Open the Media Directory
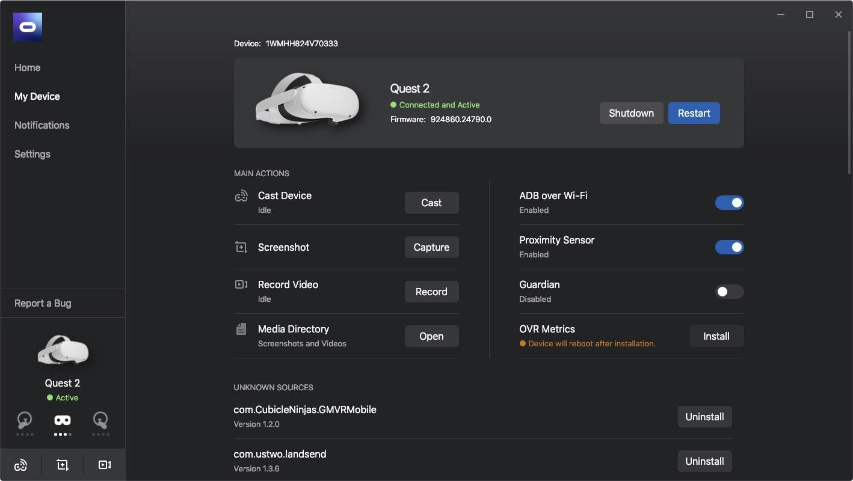This screenshot has width=853, height=481. coord(431,336)
